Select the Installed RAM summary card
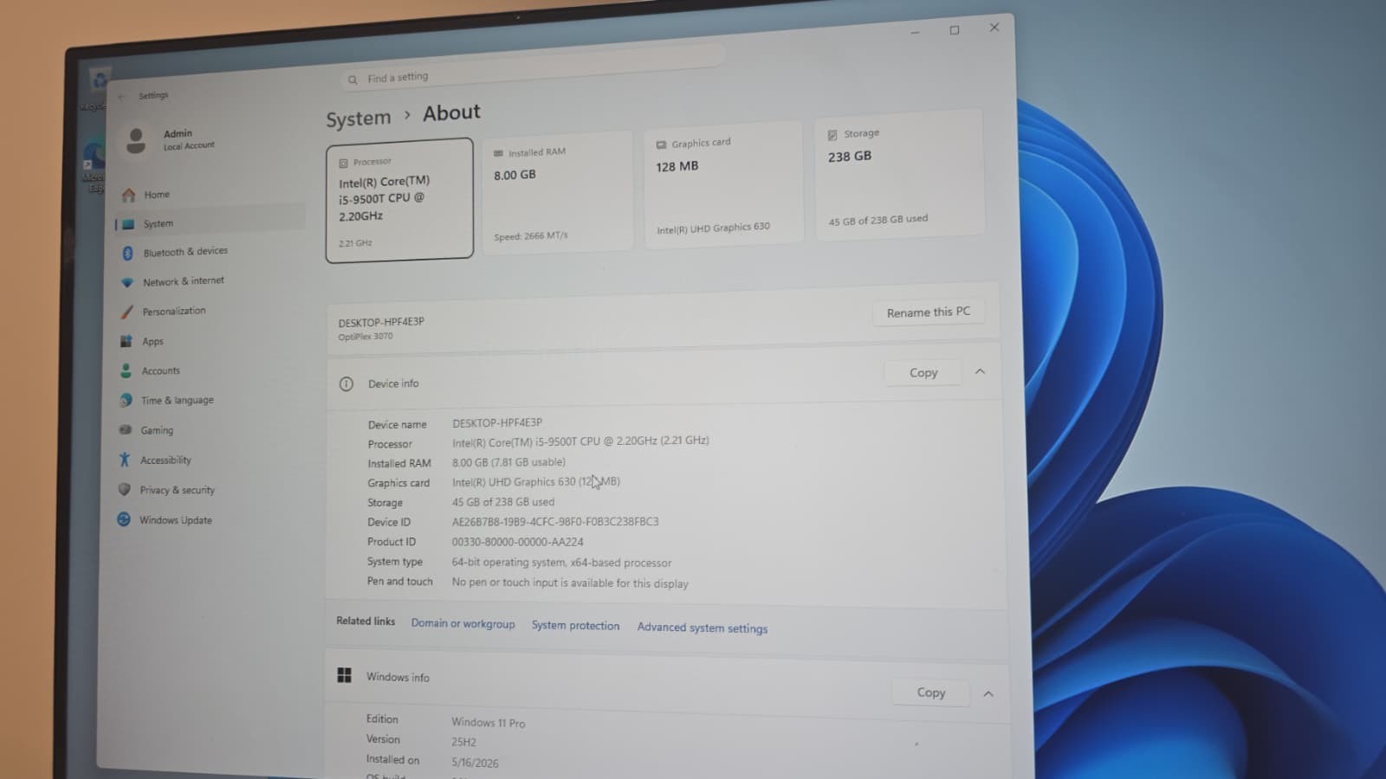This screenshot has width=1386, height=779. point(557,193)
